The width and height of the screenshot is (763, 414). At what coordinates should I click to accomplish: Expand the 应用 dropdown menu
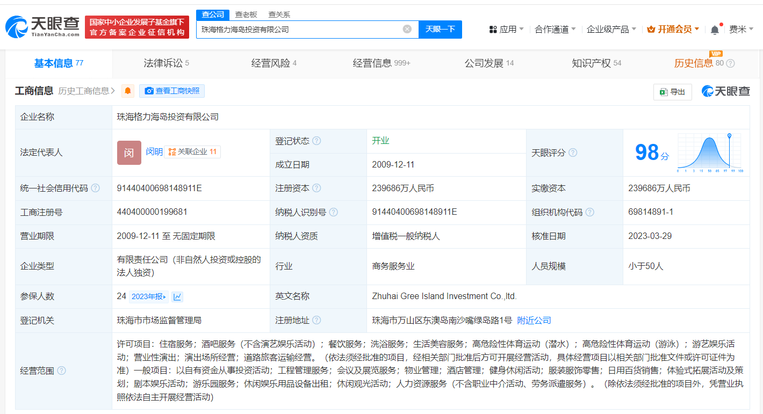pos(506,30)
